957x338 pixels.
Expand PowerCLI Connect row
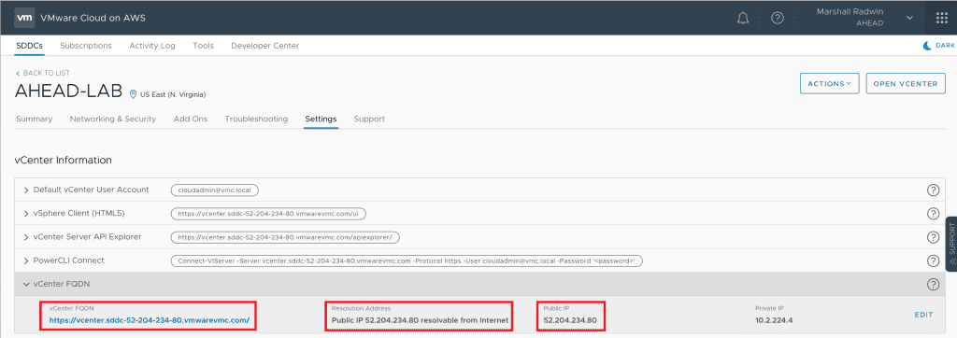tap(26, 261)
